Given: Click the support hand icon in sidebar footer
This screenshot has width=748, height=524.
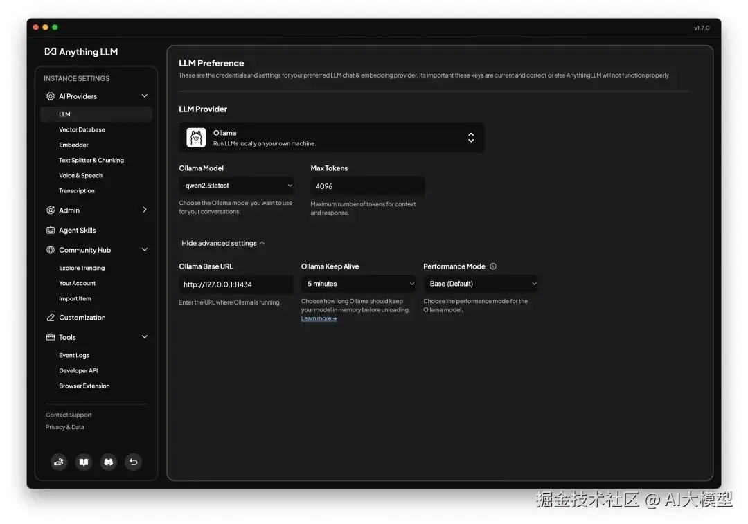Looking at the screenshot, I should 59,462.
